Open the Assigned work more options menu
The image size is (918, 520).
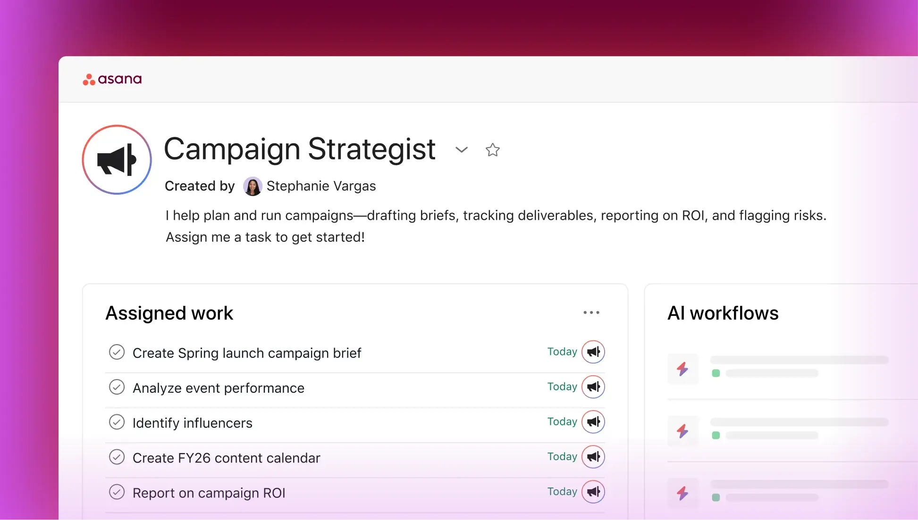[x=591, y=313]
